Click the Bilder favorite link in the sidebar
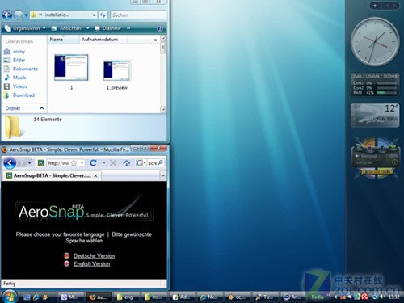Image resolution: width=404 pixels, height=303 pixels. click(x=19, y=60)
